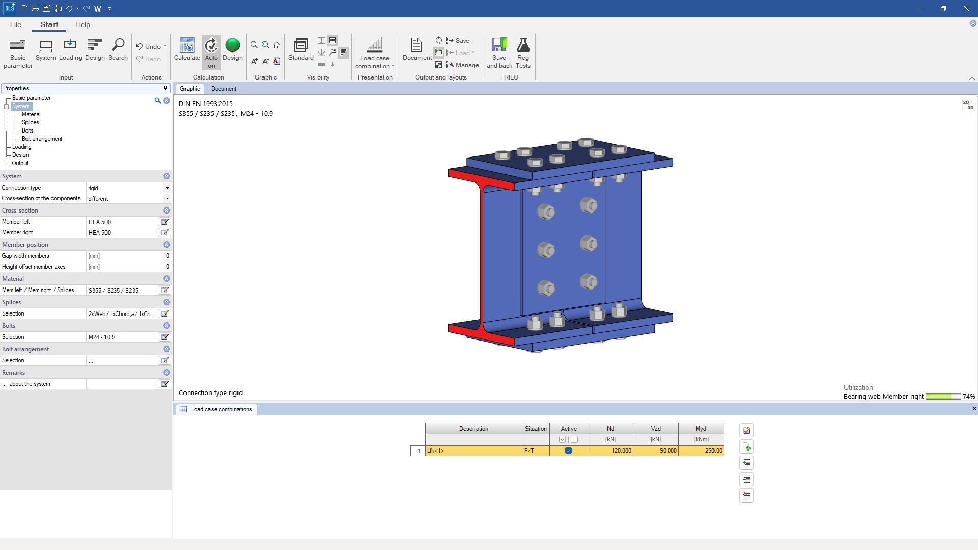Click the Gap width members value field

click(x=128, y=256)
